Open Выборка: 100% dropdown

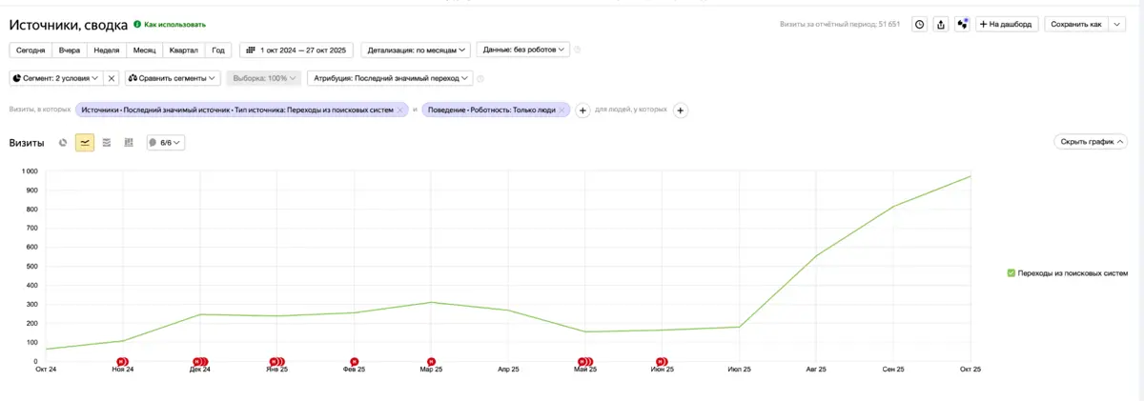coord(265,78)
